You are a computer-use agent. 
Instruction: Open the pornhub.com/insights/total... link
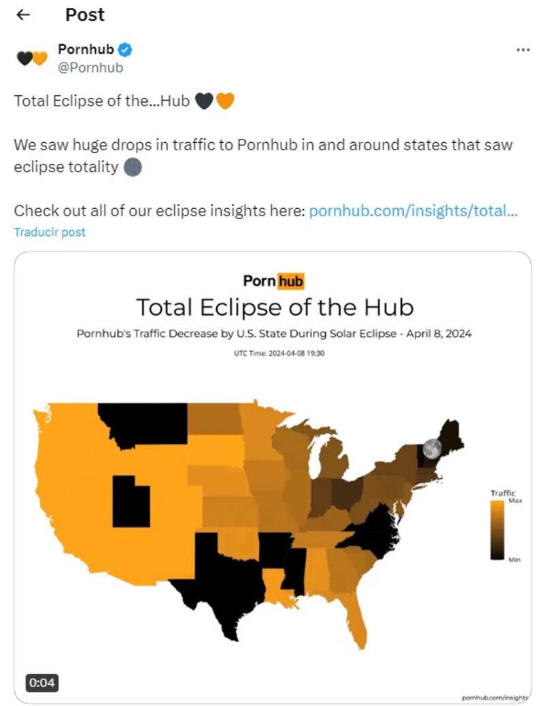click(x=413, y=211)
